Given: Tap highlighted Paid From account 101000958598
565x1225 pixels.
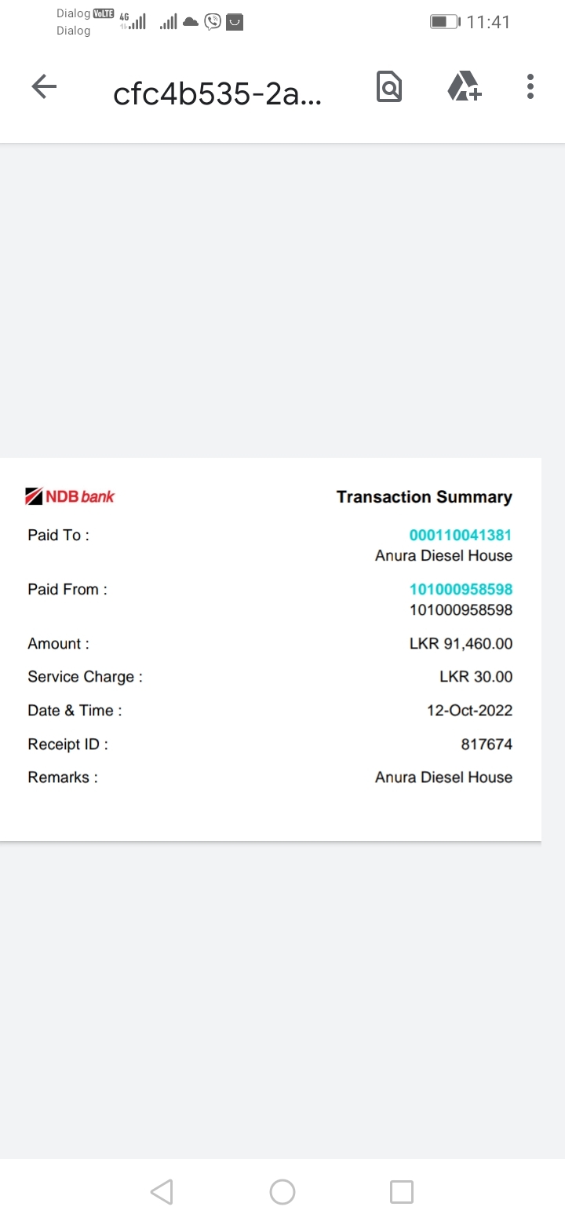Looking at the screenshot, I should pyautogui.click(x=461, y=589).
